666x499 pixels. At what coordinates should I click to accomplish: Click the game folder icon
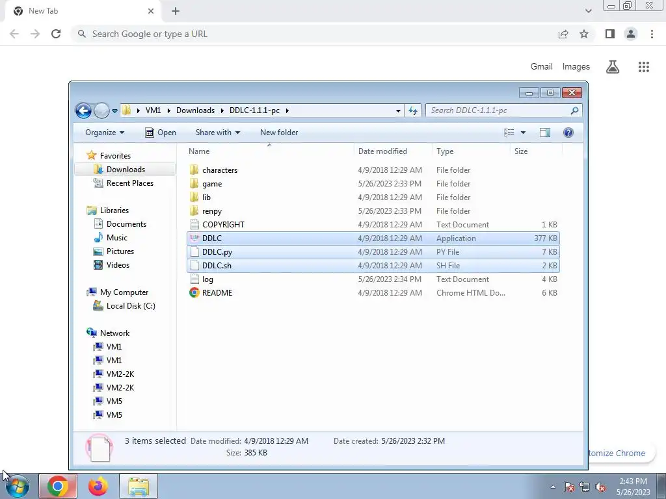194,183
